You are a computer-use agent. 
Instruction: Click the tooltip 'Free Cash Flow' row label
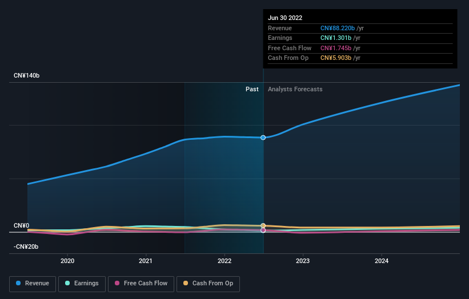290,48
